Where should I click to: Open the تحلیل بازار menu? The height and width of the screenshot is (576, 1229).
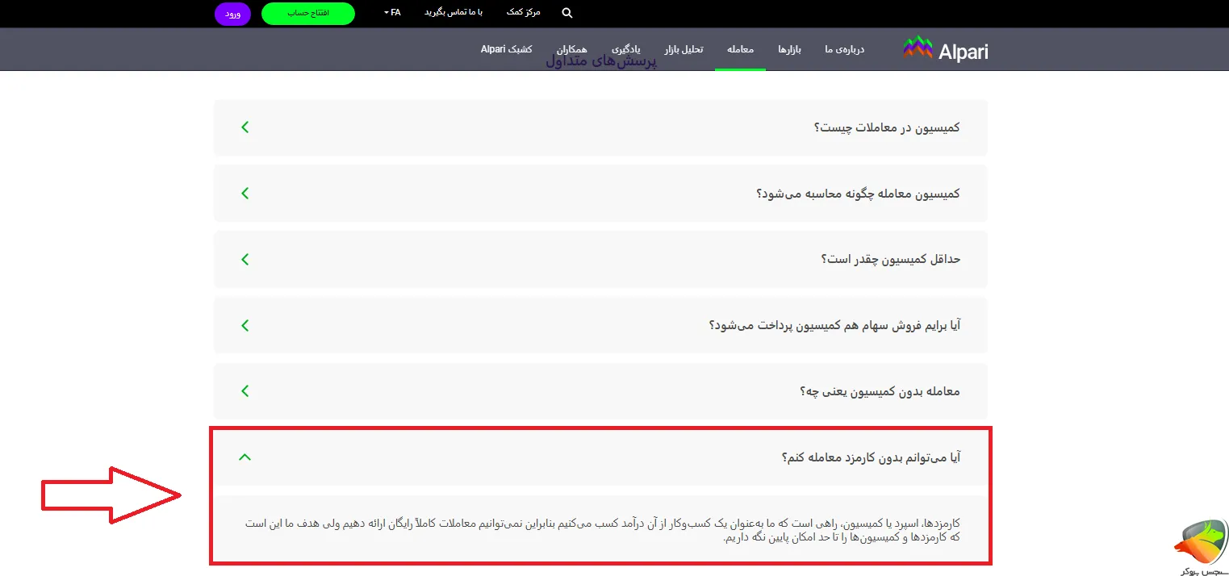(x=683, y=48)
